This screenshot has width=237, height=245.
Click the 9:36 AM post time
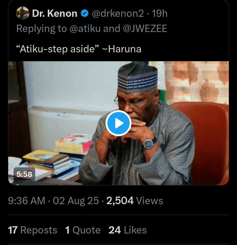click(27, 201)
